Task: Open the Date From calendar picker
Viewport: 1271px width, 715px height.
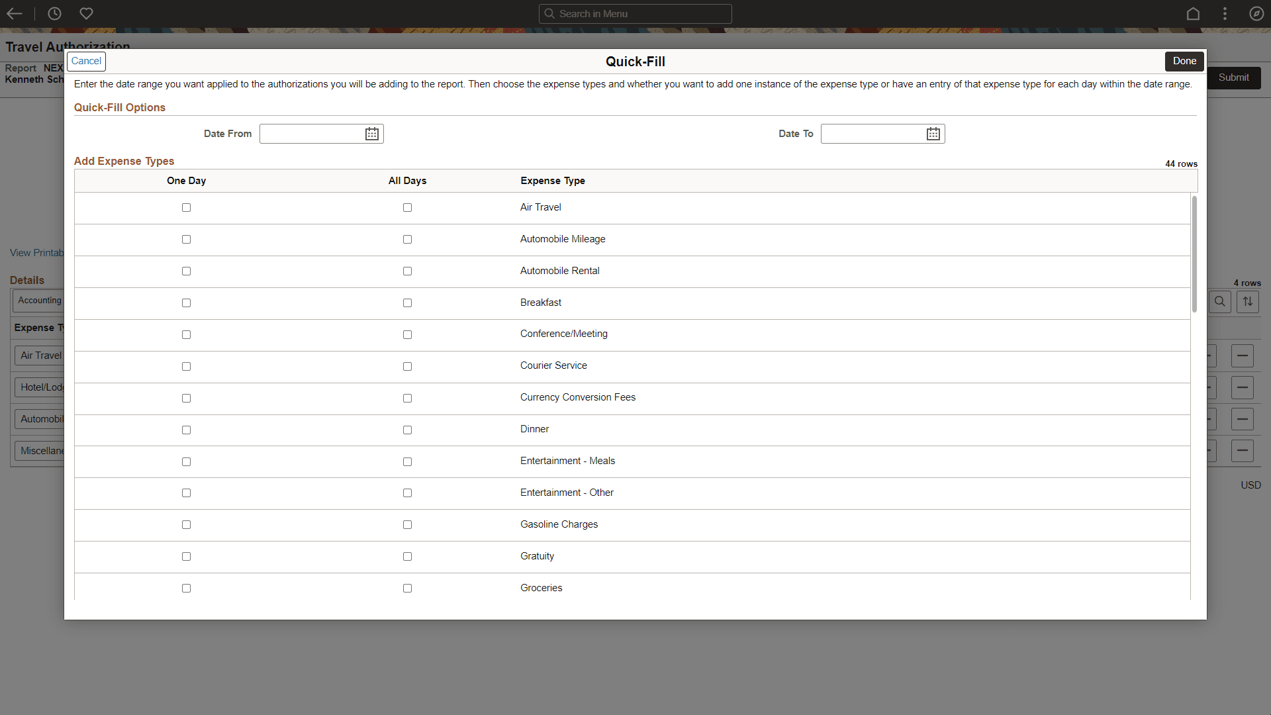Action: click(x=372, y=134)
